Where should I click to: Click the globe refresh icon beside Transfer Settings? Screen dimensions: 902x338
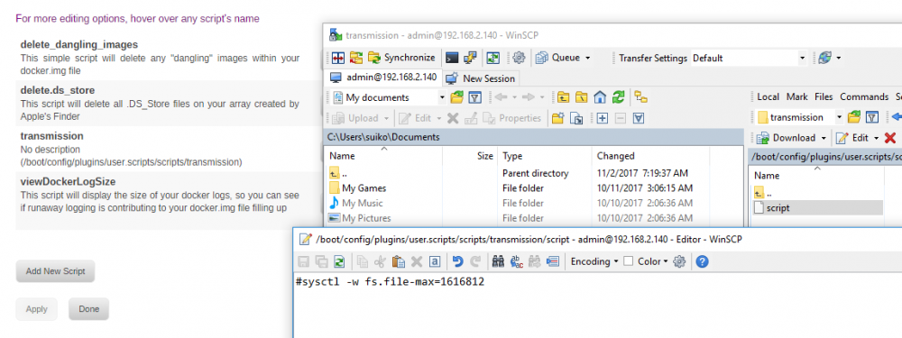[825, 58]
